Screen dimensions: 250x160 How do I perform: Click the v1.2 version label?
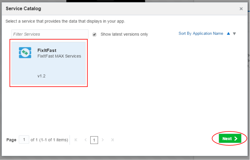point(41,76)
